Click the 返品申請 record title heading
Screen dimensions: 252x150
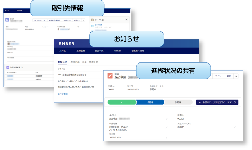pyautogui.click(x=120, y=77)
